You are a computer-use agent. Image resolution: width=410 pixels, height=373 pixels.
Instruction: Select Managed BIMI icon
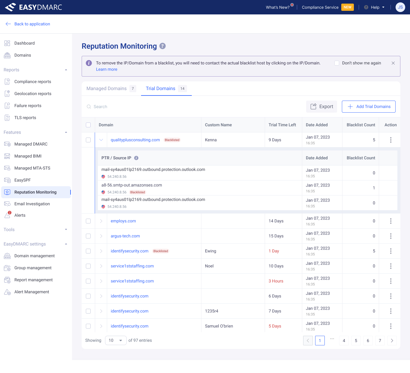(x=7, y=156)
